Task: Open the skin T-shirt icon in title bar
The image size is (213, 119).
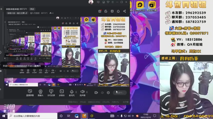Action: (x=108, y=2)
